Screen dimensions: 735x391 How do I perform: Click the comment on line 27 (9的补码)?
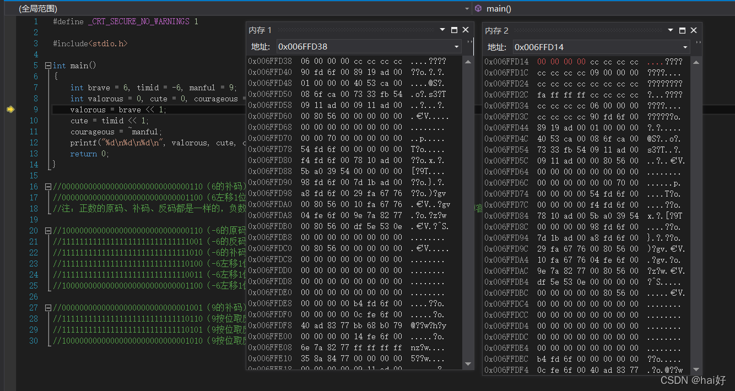[149, 308]
